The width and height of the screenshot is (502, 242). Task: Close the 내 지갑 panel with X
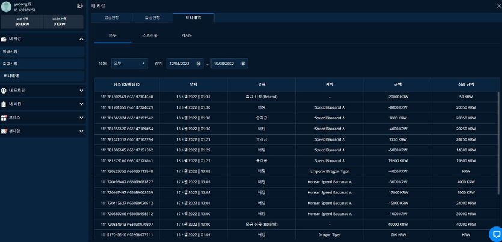point(498,6)
